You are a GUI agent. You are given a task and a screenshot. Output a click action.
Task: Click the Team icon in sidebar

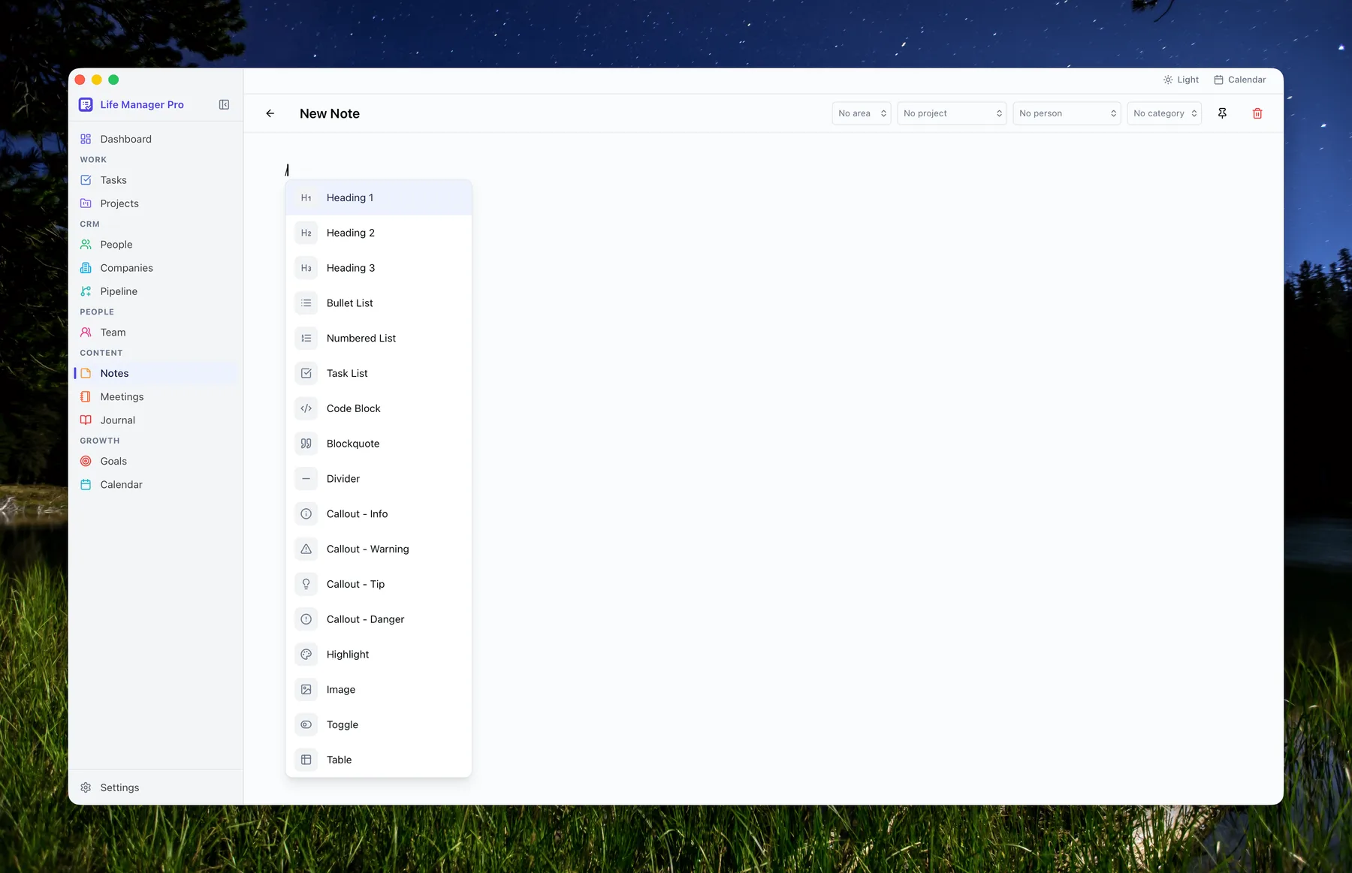[x=86, y=333]
